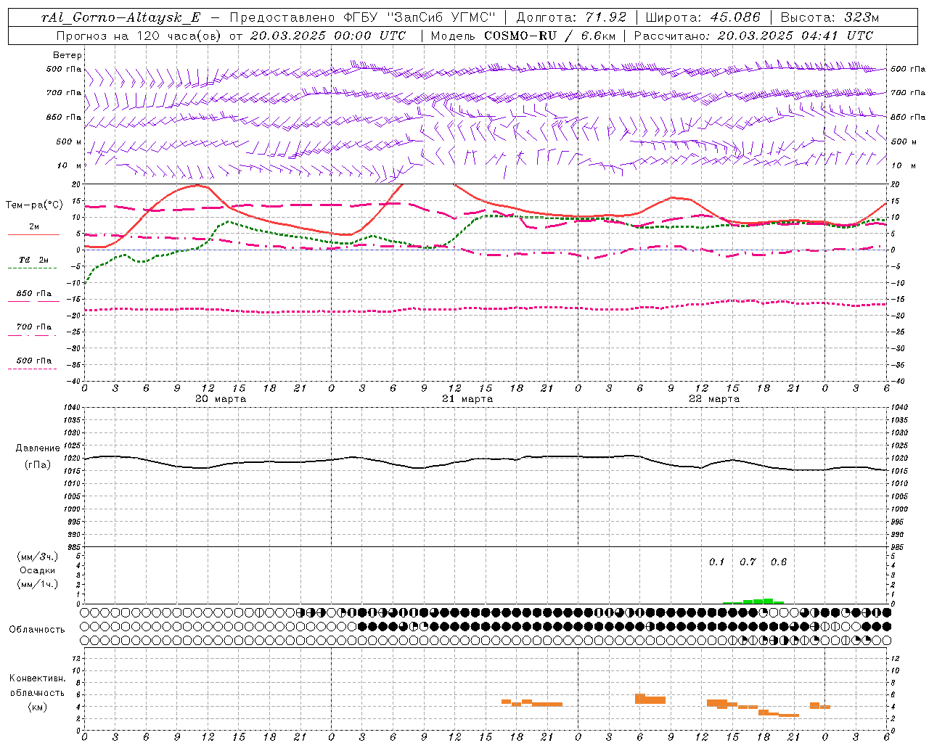
Task: Click the text Предоставлено ФГБУ "ЗапСиб УГМС"
Action: tap(362, 17)
